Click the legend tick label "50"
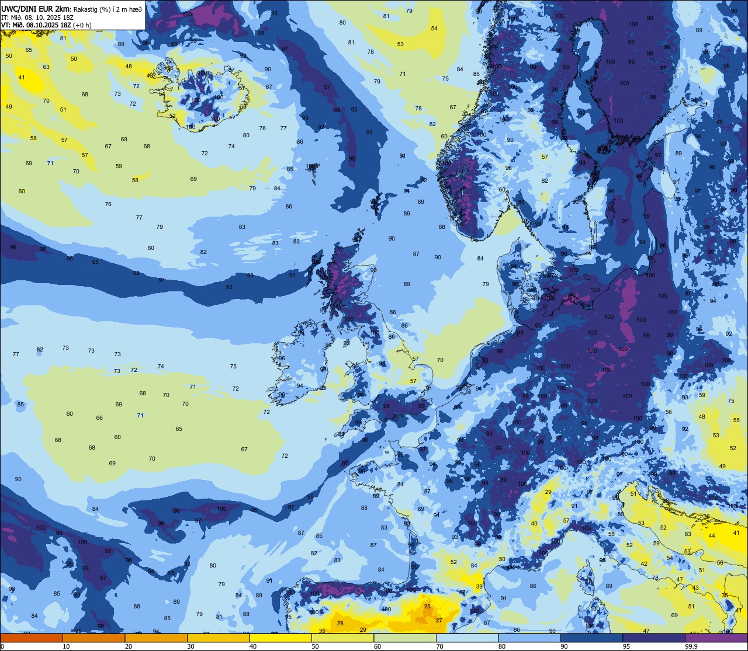Image resolution: width=748 pixels, height=651 pixels. [315, 646]
